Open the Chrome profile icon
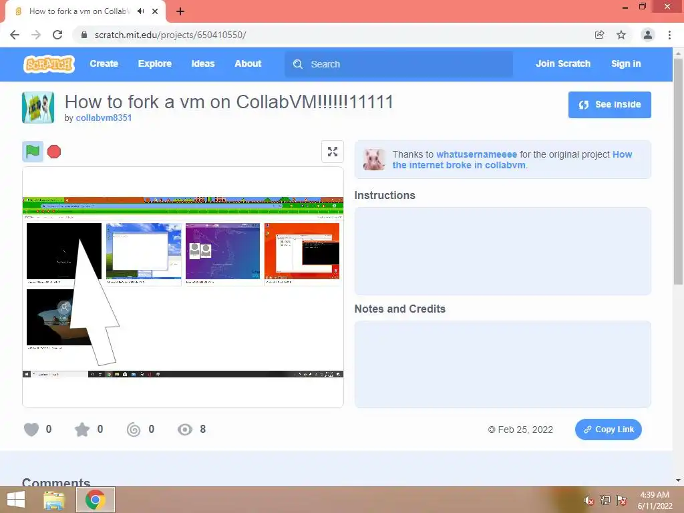684x513 pixels. click(x=648, y=35)
